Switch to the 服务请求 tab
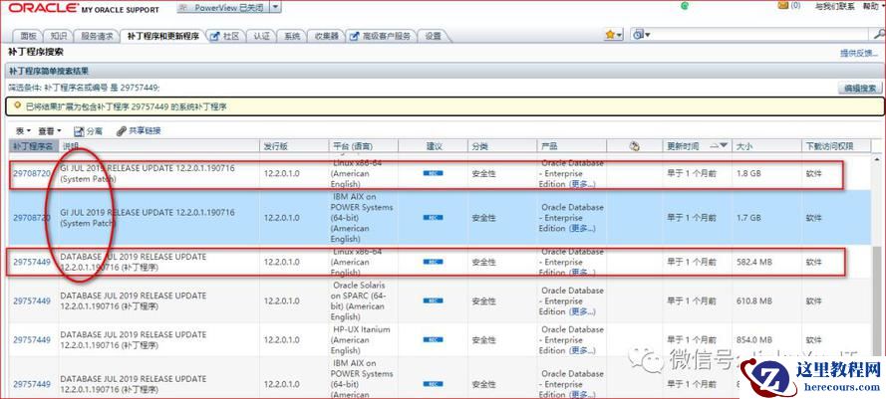886x399 pixels. click(98, 36)
